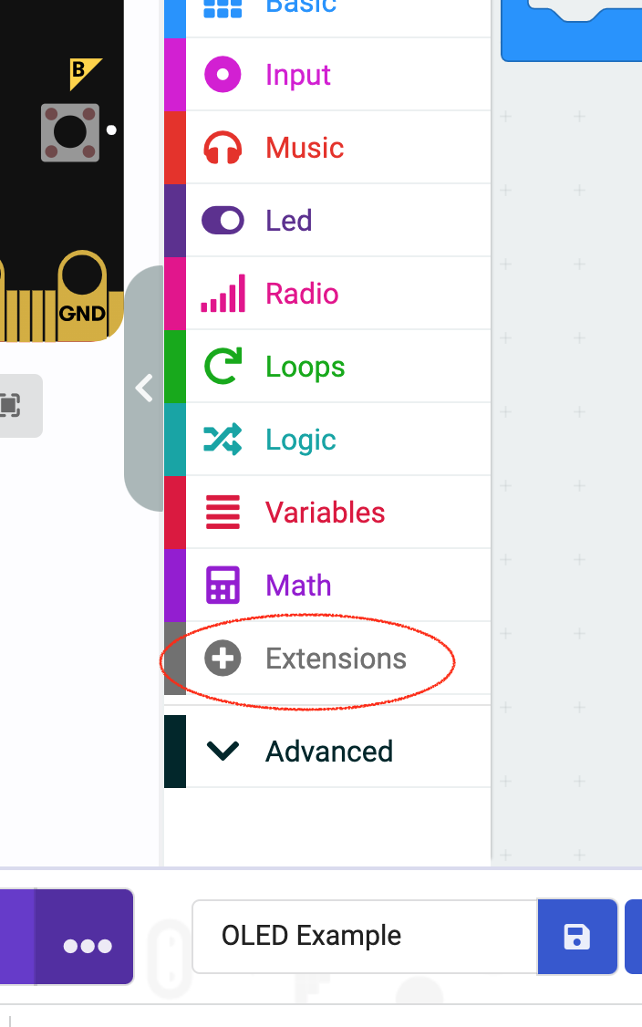Click the Input category magenta color bar
Viewport: 642px width, 1027px height.
click(175, 75)
